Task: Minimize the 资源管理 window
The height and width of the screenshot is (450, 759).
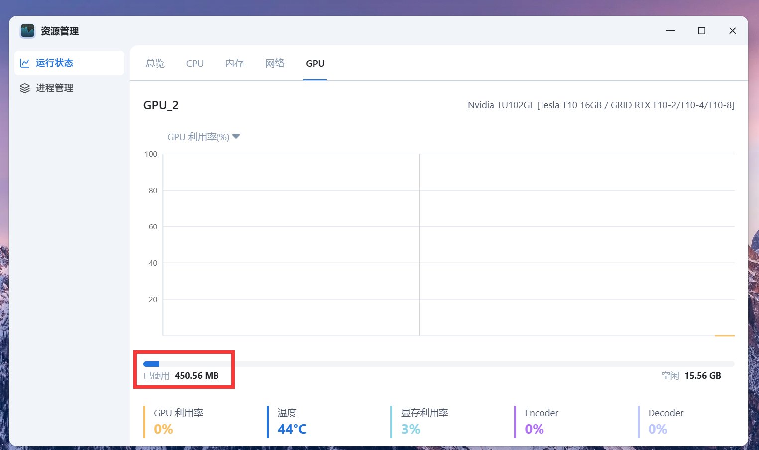Action: pos(670,31)
